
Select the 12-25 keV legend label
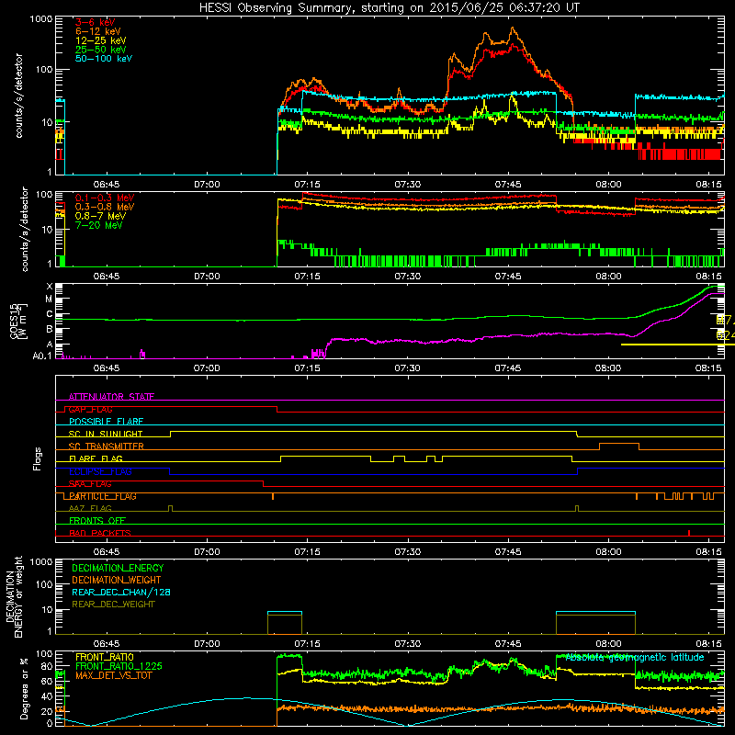point(100,40)
